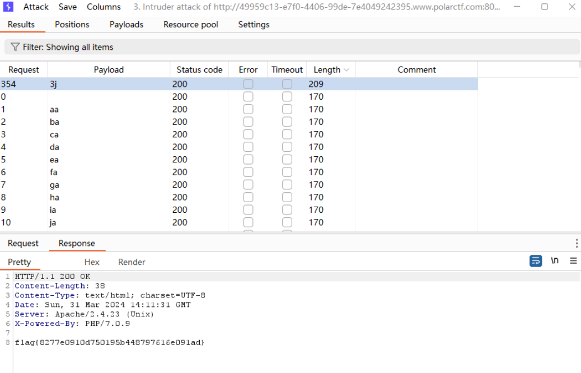The height and width of the screenshot is (373, 581).
Task: Switch to the Resource pool tab
Action: (190, 25)
